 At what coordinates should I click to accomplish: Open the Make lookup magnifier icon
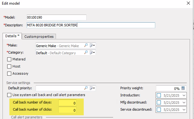86,45
